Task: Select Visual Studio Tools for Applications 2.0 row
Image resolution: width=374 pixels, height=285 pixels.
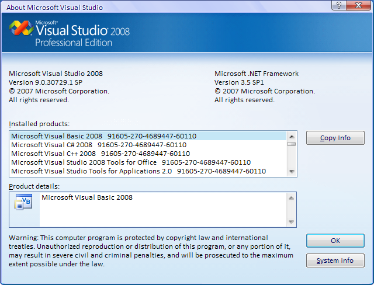Action: [x=148, y=171]
